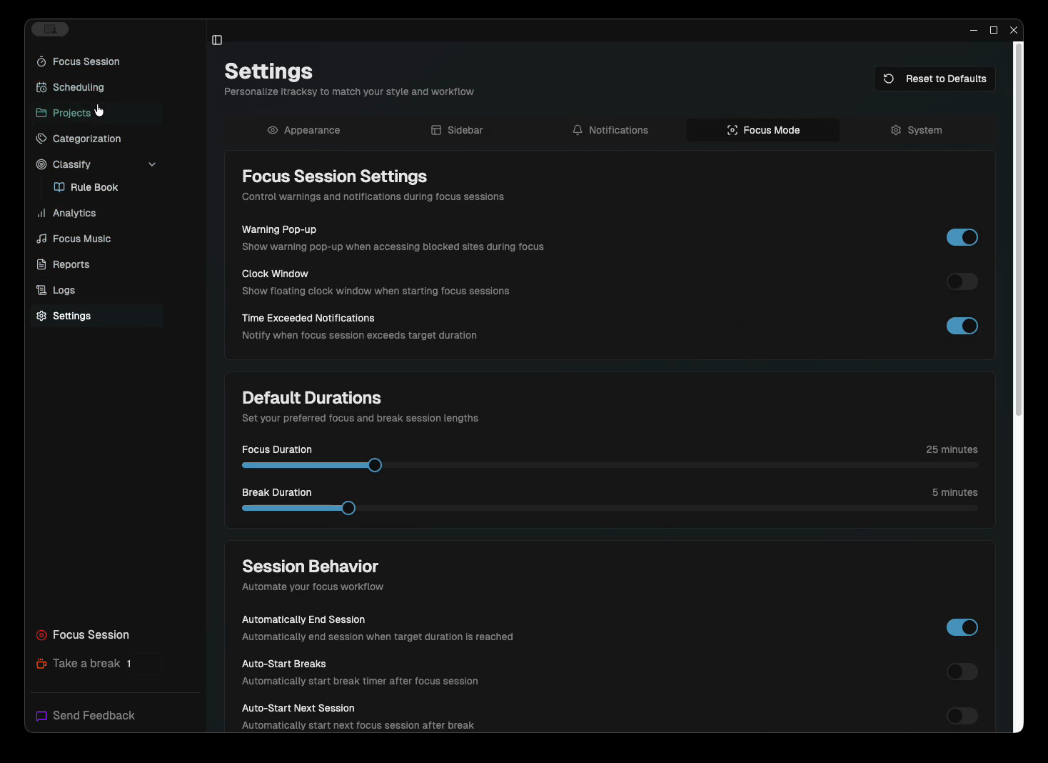Open Reports via its document icon
The width and height of the screenshot is (1048, 763).
(x=41, y=264)
